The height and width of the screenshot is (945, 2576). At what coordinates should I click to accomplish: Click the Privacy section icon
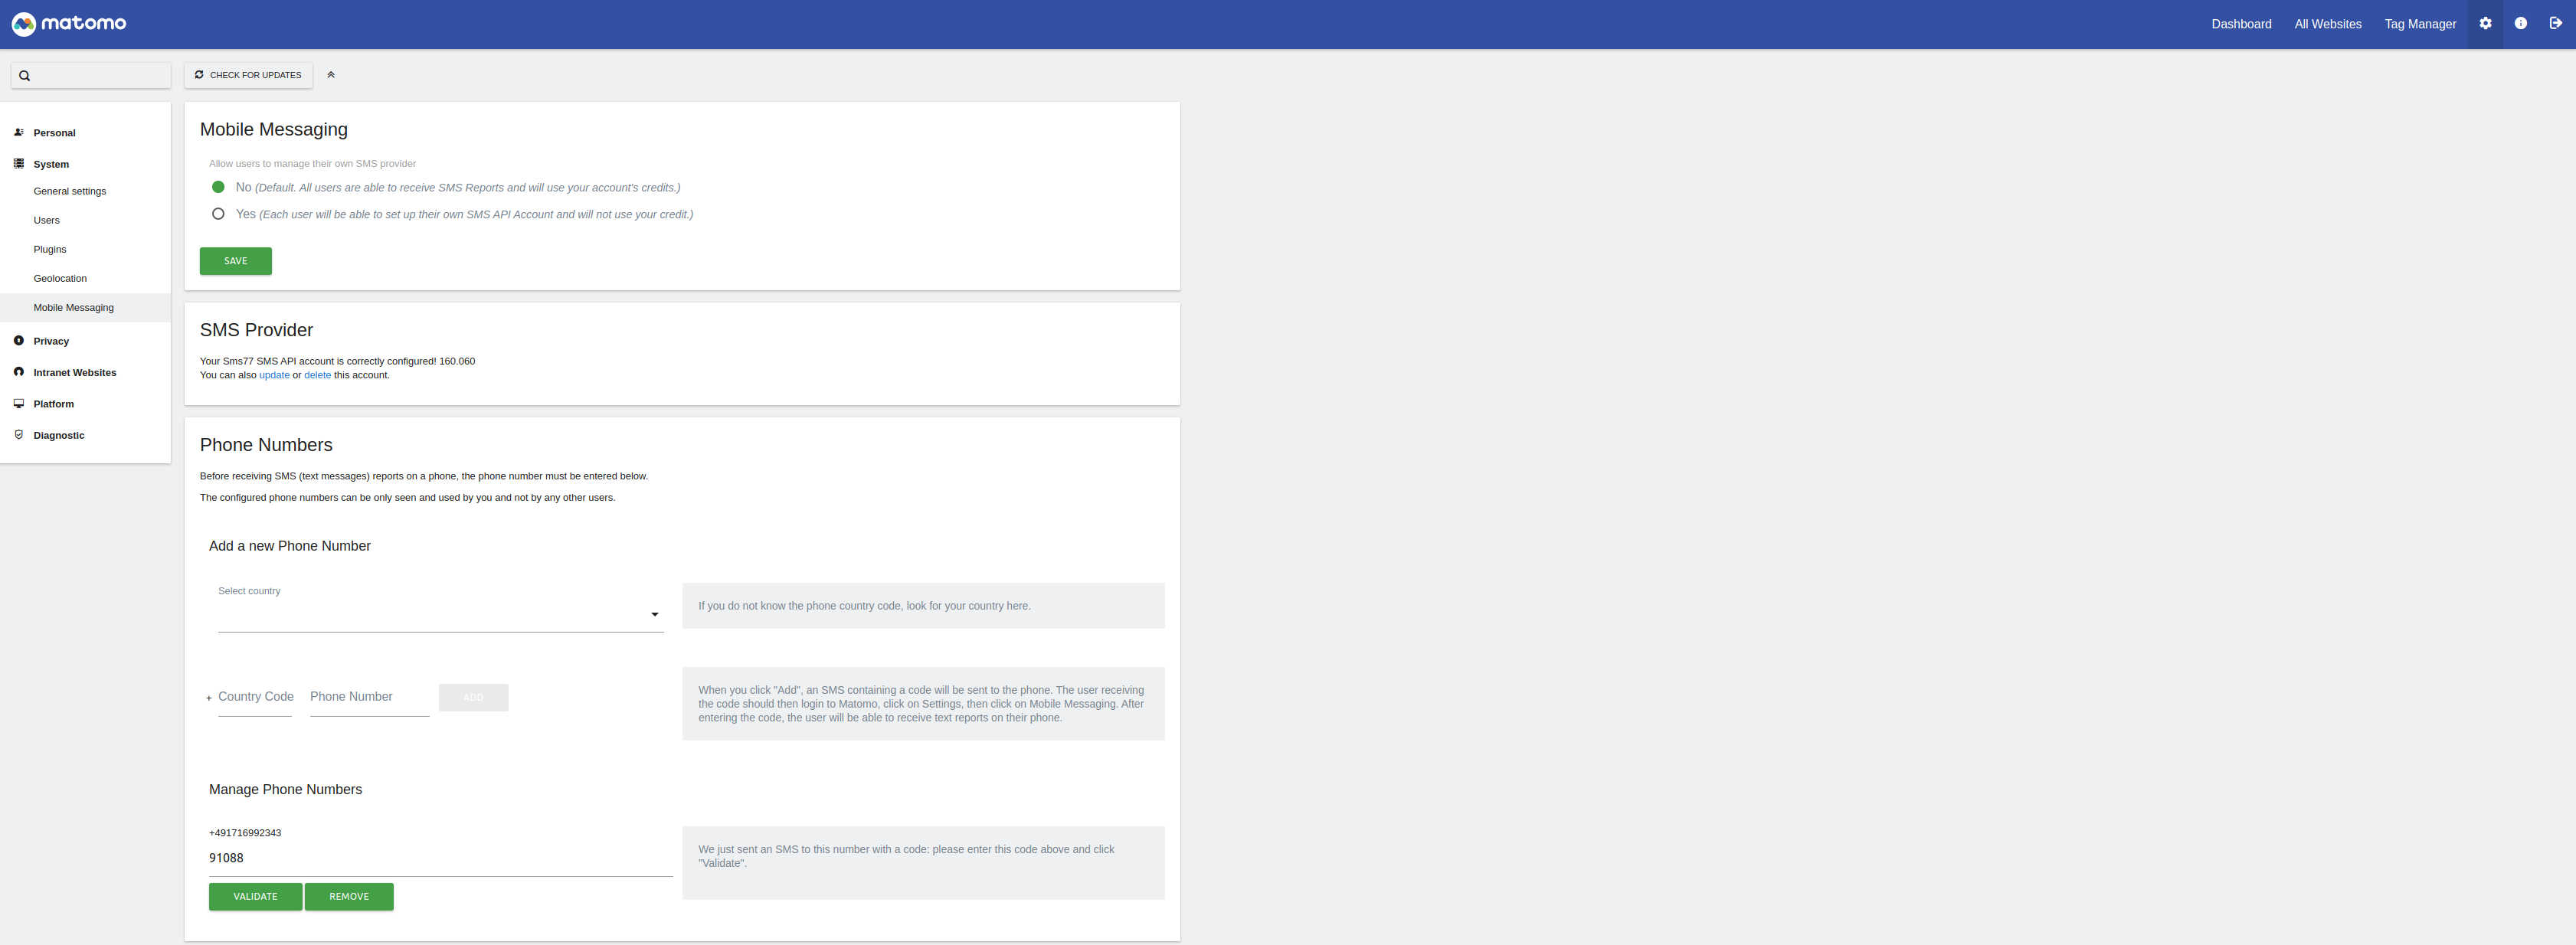click(x=19, y=341)
